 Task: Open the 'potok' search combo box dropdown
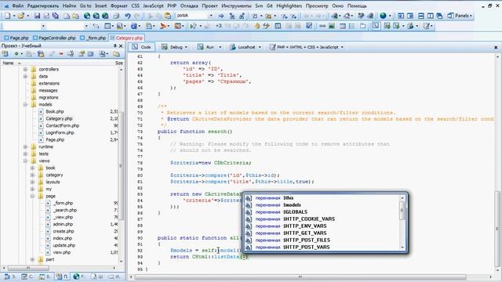211,16
